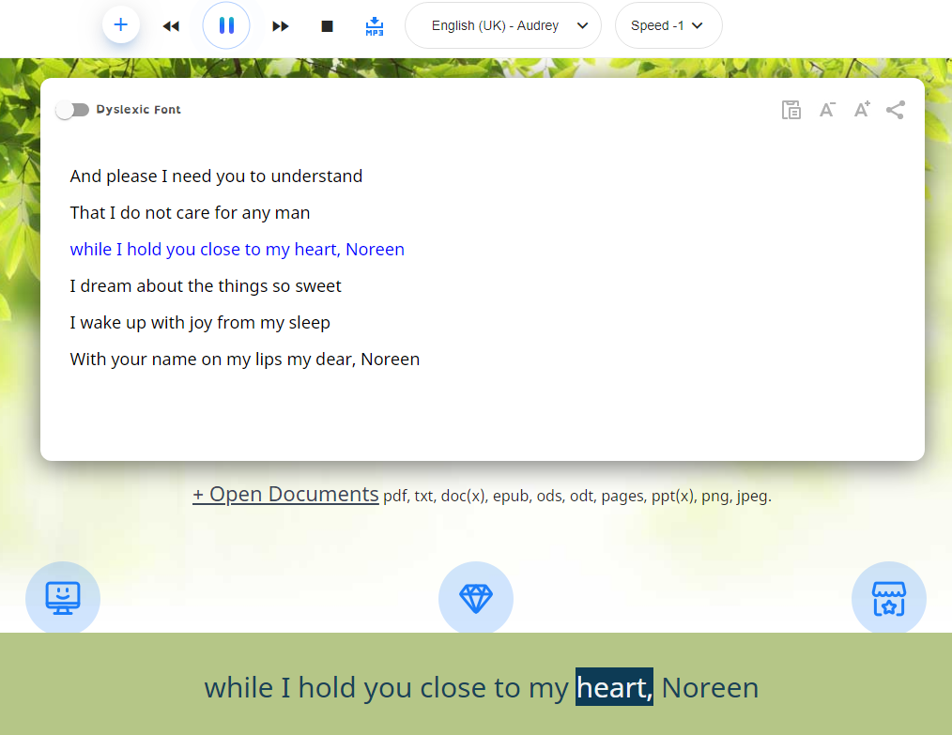The height and width of the screenshot is (735, 952).
Task: Pause the text-to-speech playback
Action: (226, 25)
